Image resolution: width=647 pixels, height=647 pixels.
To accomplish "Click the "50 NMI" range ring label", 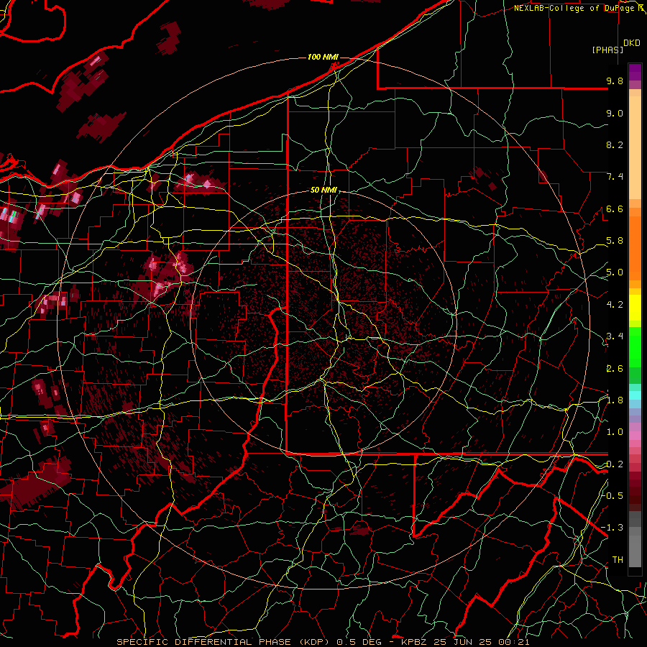I will tap(324, 190).
